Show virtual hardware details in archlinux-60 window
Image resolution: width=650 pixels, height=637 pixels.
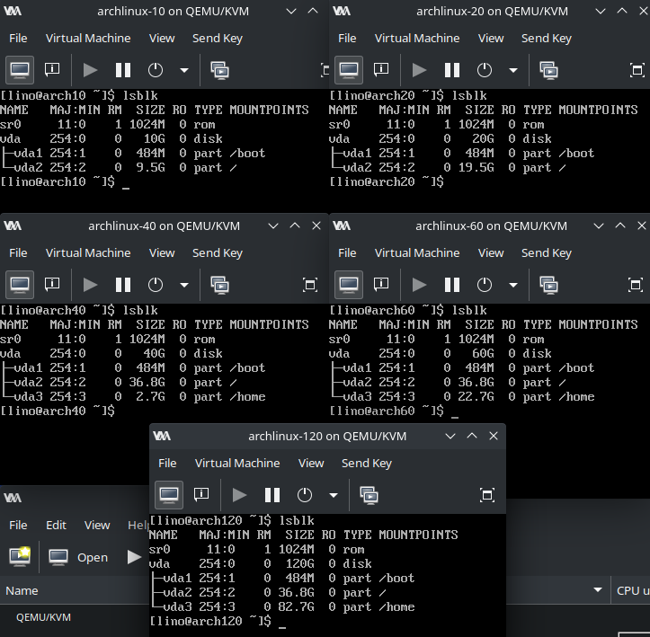(x=381, y=285)
